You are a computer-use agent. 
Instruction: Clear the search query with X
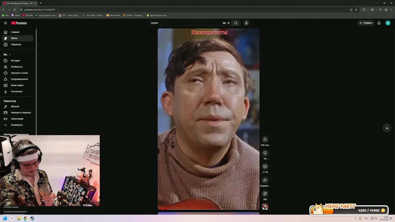(229, 23)
